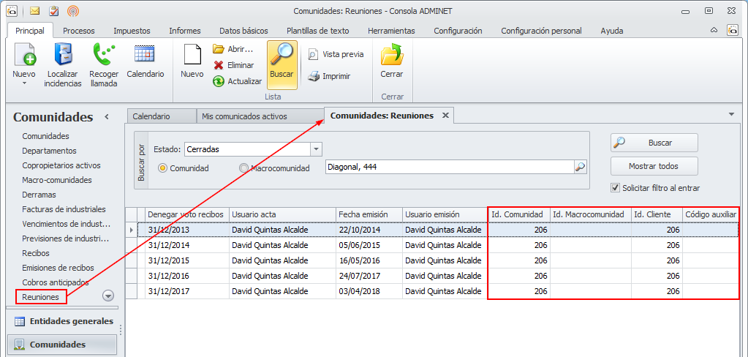Click the Actualizar refresh icon
This screenshot has width=748, height=357.
pos(219,81)
